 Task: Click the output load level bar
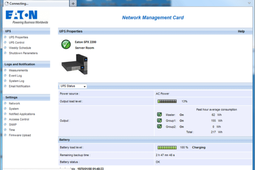tap(167, 102)
